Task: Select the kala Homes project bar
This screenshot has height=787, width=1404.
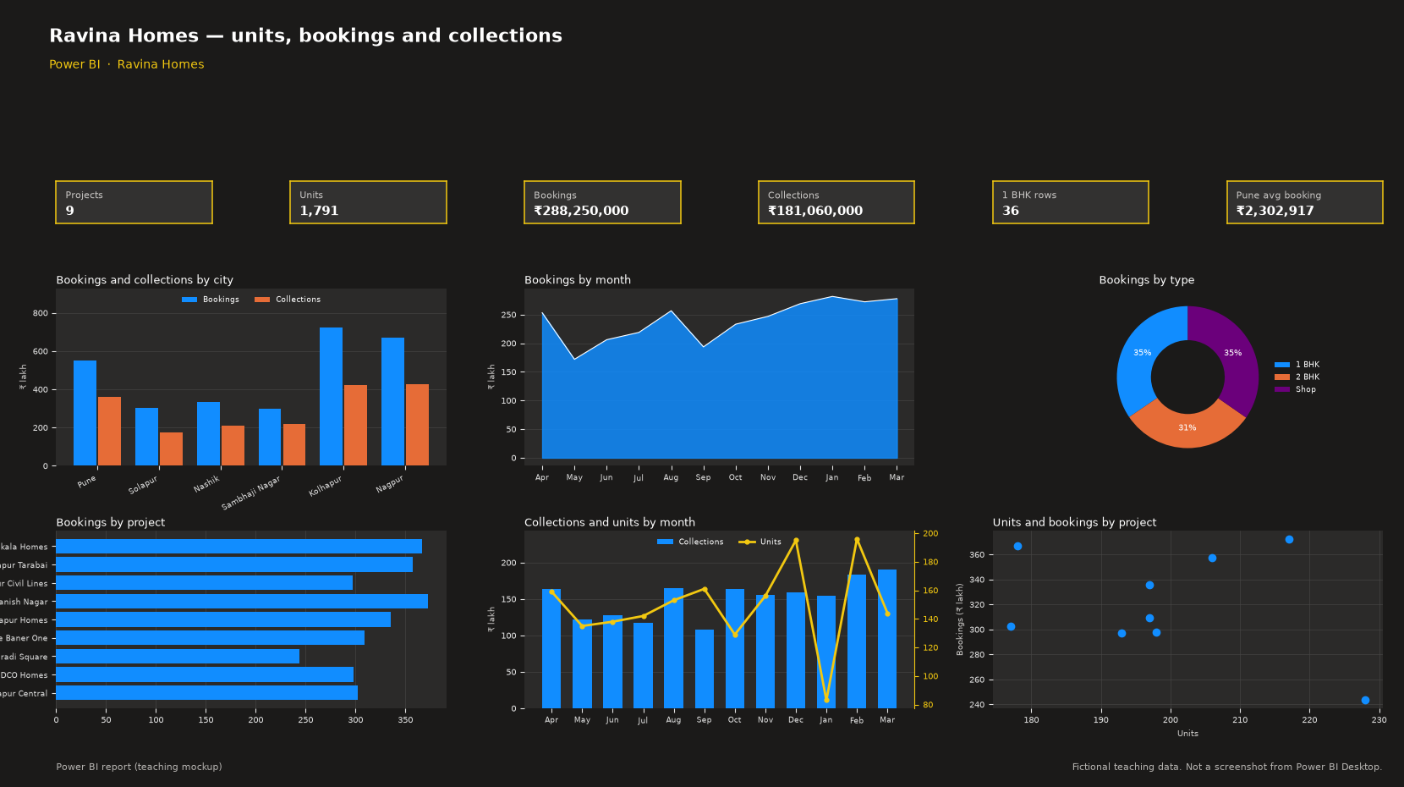Action: tap(239, 547)
